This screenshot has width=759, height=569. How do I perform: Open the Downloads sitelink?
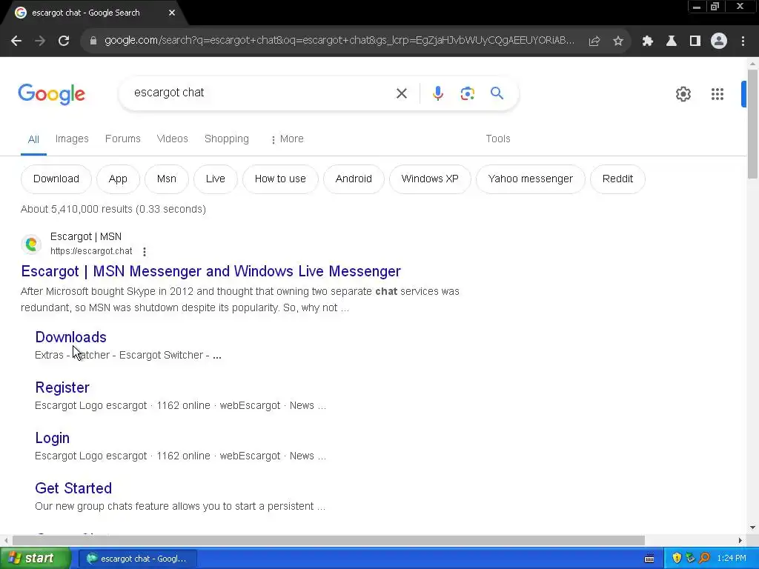pyautogui.click(x=70, y=337)
